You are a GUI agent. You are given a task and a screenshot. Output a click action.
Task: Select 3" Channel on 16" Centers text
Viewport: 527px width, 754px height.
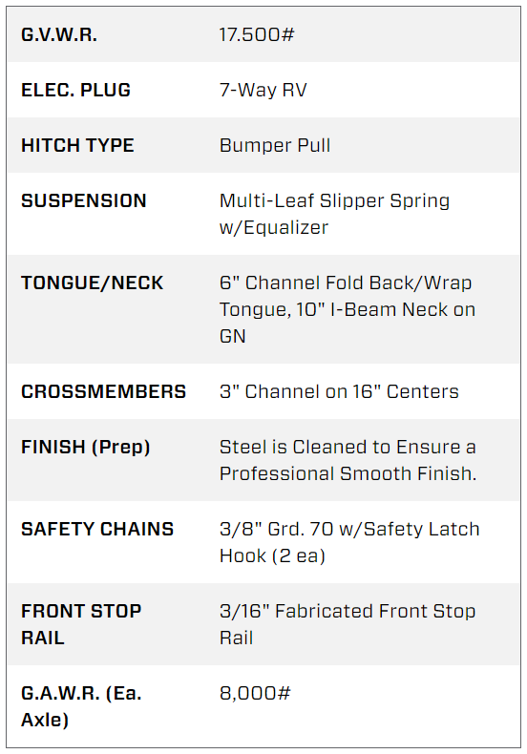coord(339,391)
